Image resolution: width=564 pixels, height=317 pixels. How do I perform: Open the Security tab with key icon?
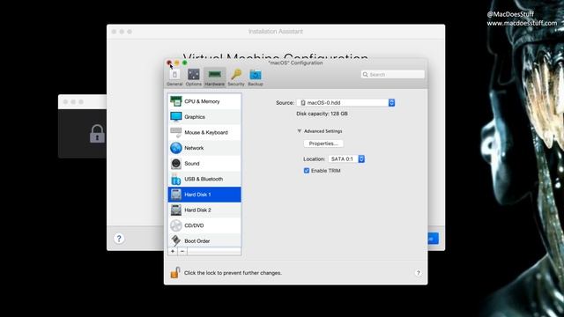tap(236, 77)
